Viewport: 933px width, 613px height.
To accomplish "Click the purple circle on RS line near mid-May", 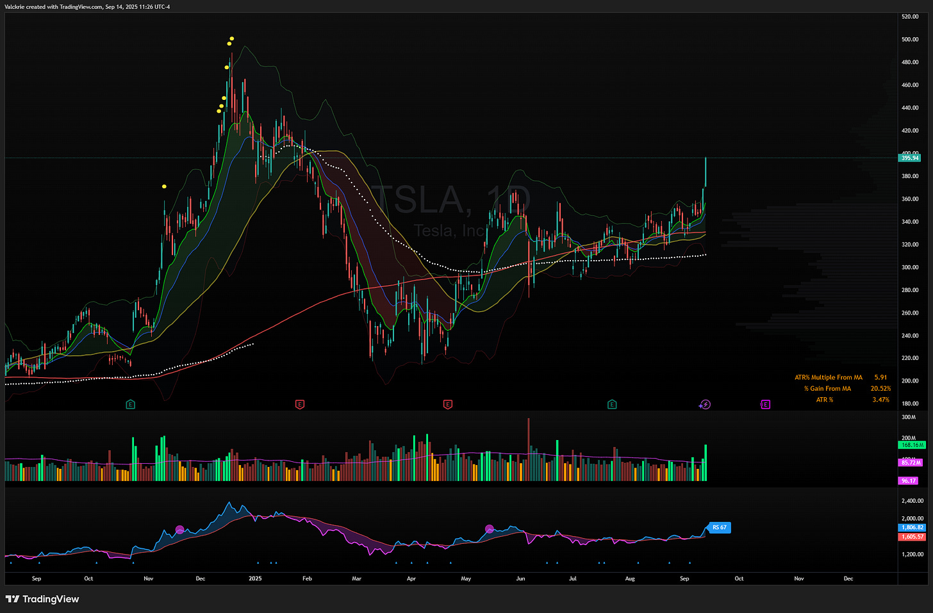I will (490, 529).
